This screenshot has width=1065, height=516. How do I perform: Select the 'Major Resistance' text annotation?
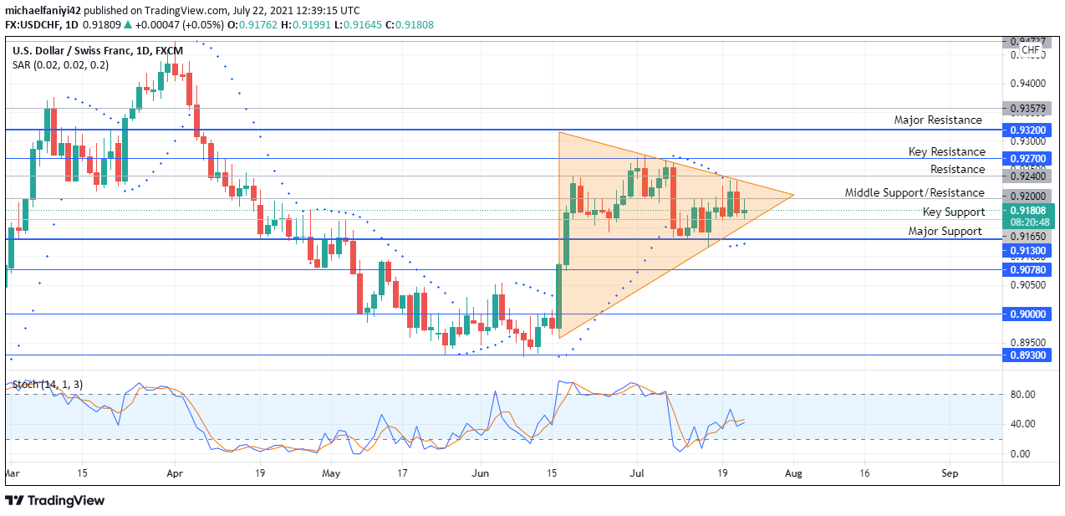point(938,120)
